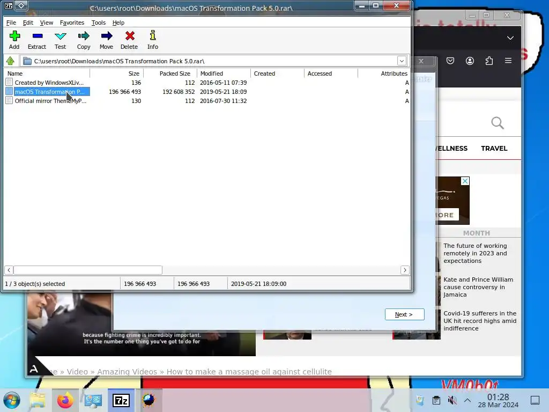Viewport: 549px width, 412px height.
Task: Select the Created by WindowsXLiv file
Action: point(49,83)
